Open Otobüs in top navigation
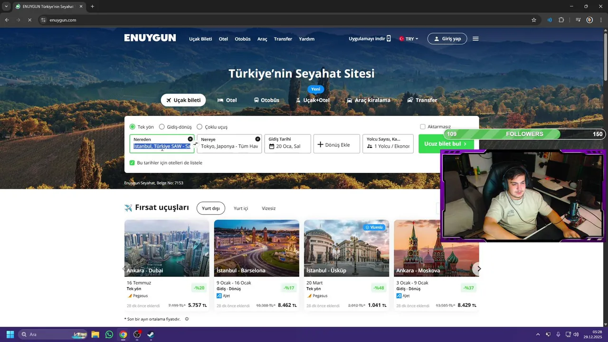This screenshot has height=342, width=608. (243, 39)
